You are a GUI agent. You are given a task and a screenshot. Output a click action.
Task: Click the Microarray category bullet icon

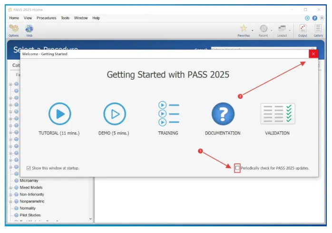coord(16,181)
